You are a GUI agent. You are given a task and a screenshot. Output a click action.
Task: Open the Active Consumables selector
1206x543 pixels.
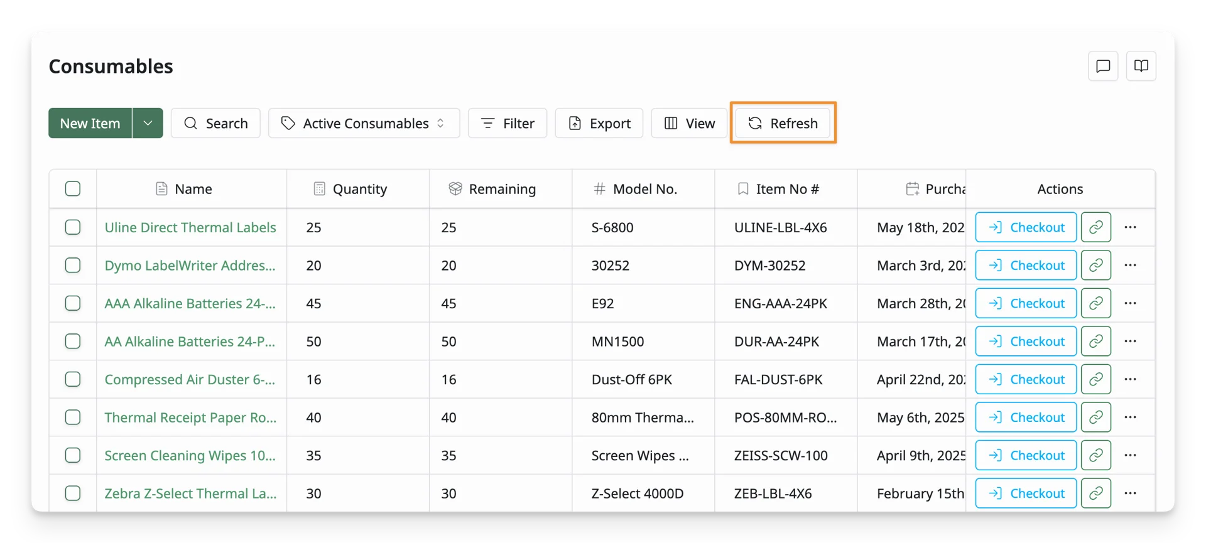[364, 123]
